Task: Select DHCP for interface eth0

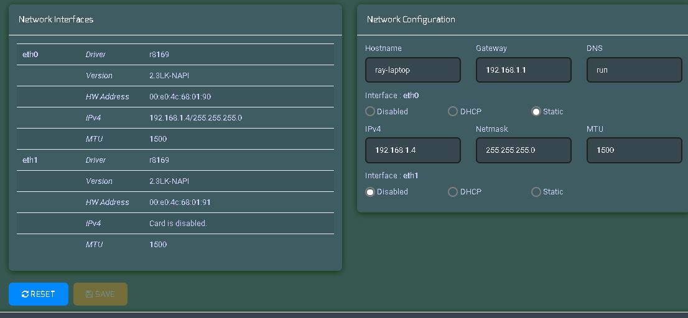Action: point(453,111)
